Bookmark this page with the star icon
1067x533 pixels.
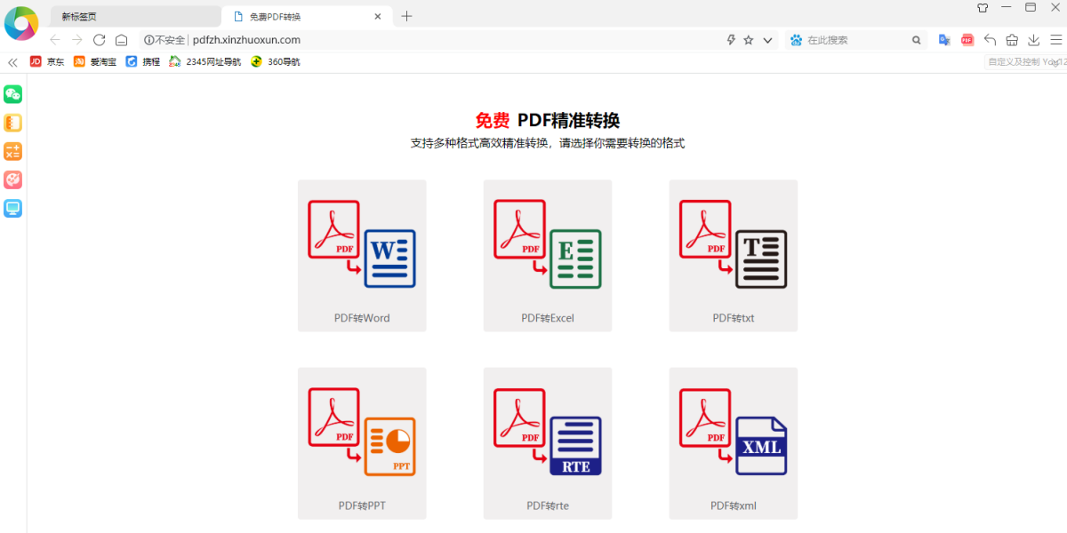pyautogui.click(x=749, y=40)
